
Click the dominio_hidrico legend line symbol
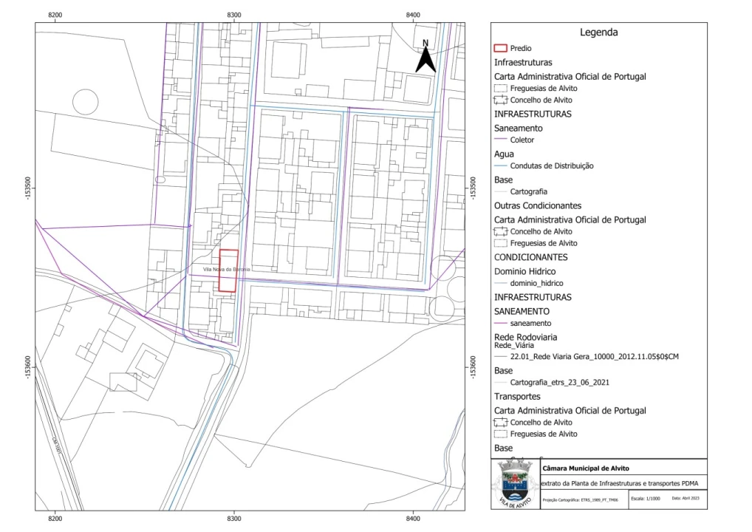coord(500,283)
